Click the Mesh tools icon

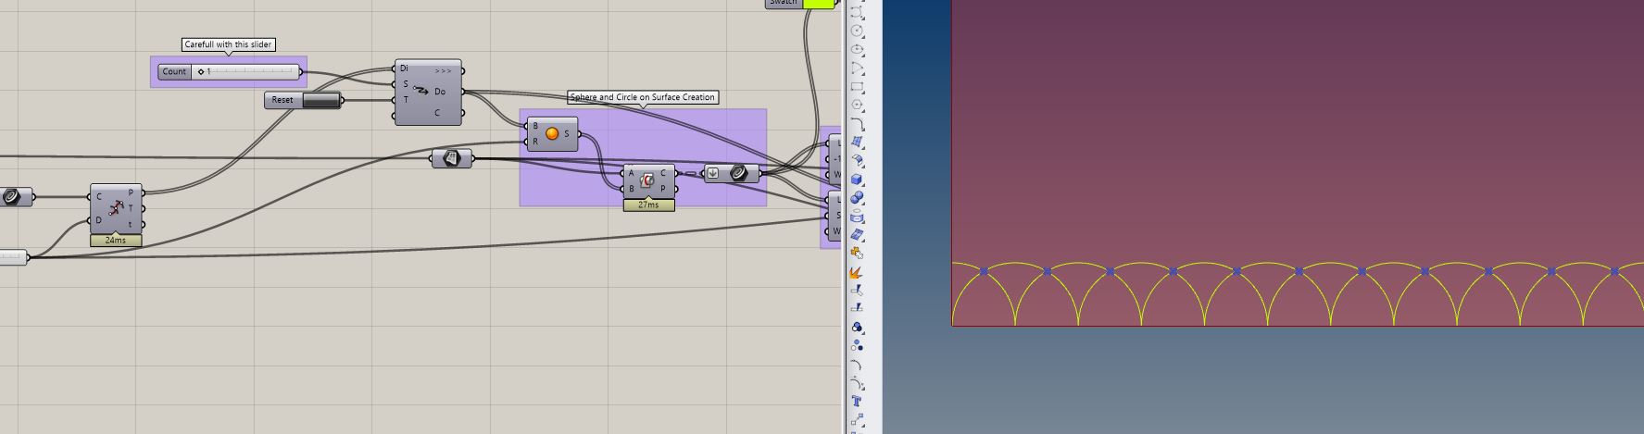[x=857, y=234]
